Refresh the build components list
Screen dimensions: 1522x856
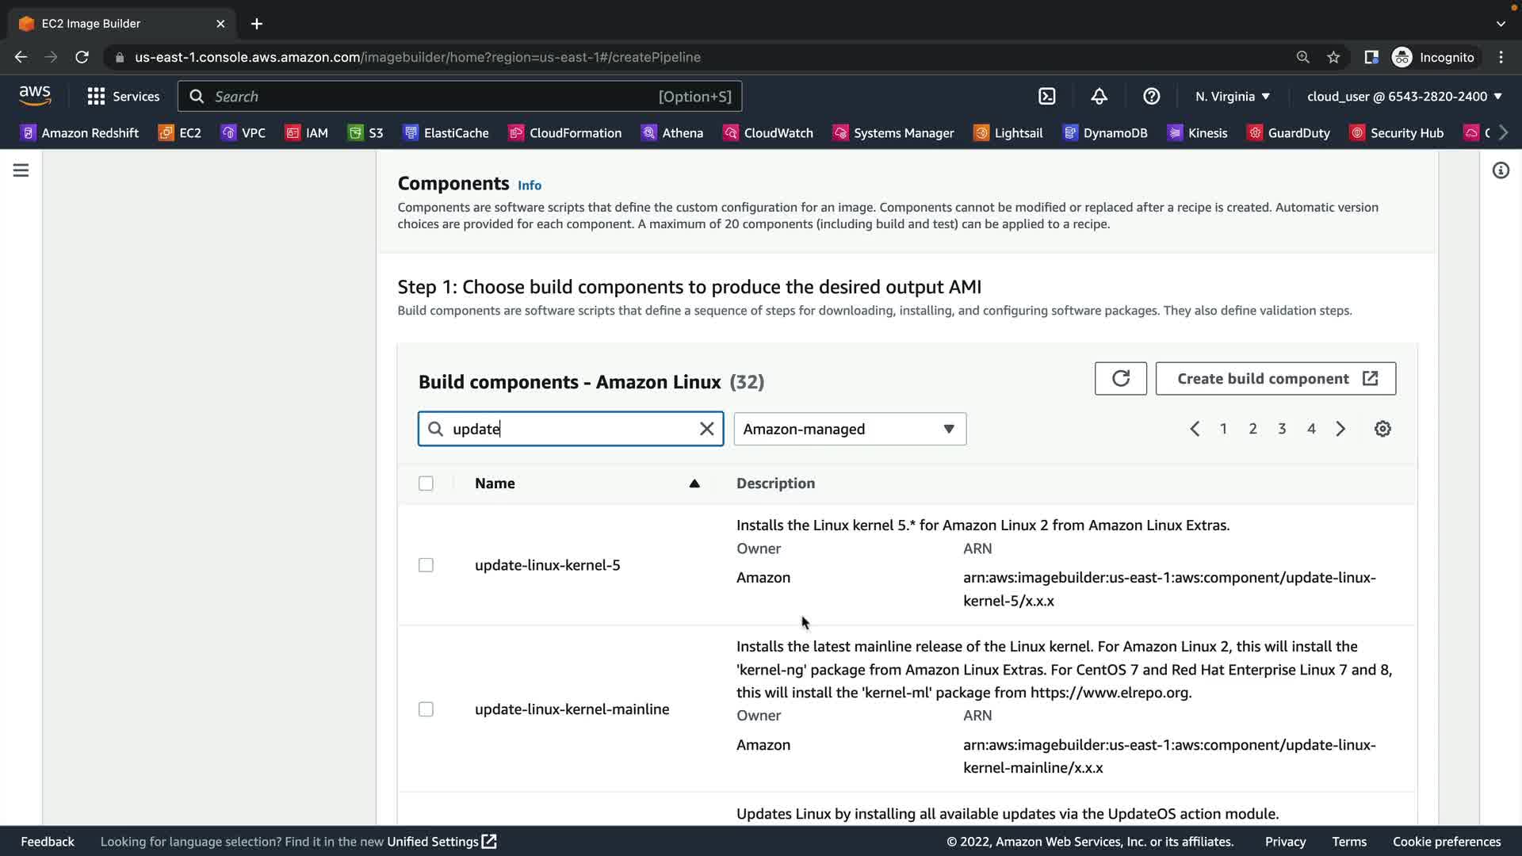pyautogui.click(x=1120, y=379)
